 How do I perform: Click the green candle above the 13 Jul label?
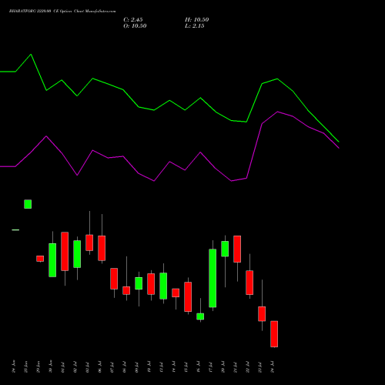(163, 286)
